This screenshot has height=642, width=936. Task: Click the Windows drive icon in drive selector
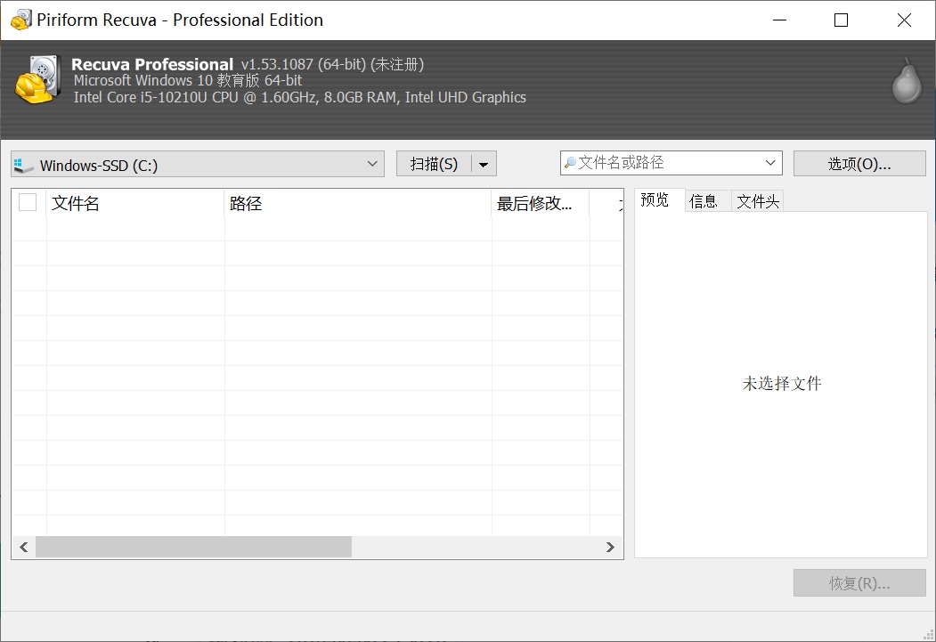pyautogui.click(x=24, y=166)
